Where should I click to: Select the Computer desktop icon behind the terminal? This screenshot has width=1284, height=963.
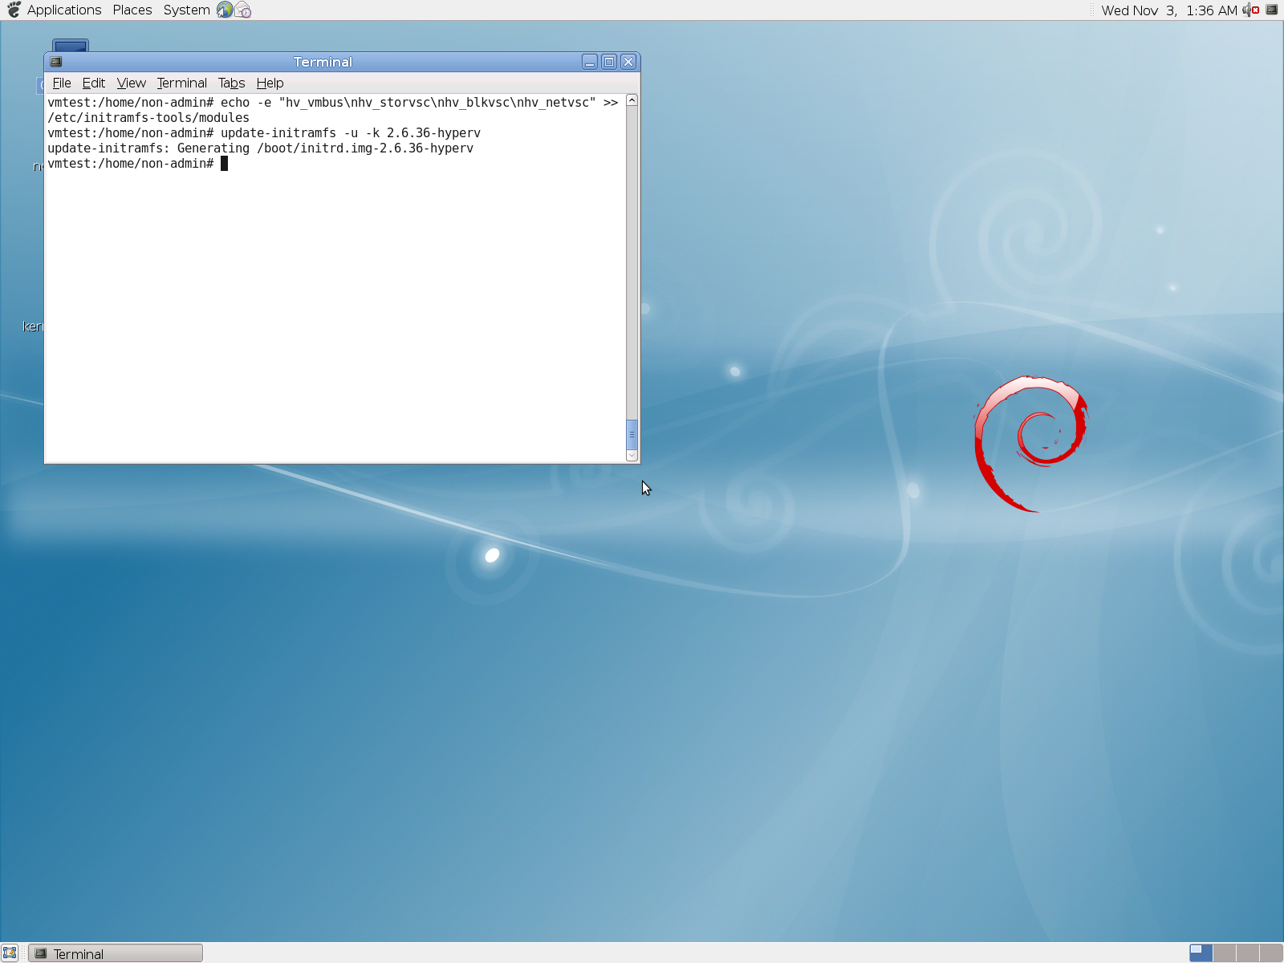[x=71, y=46]
